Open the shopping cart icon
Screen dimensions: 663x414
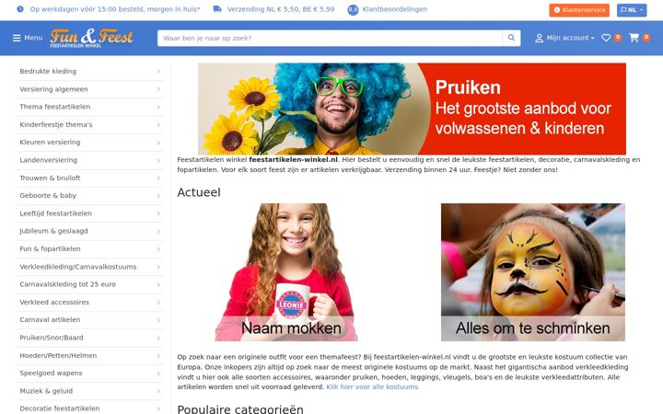[634, 38]
